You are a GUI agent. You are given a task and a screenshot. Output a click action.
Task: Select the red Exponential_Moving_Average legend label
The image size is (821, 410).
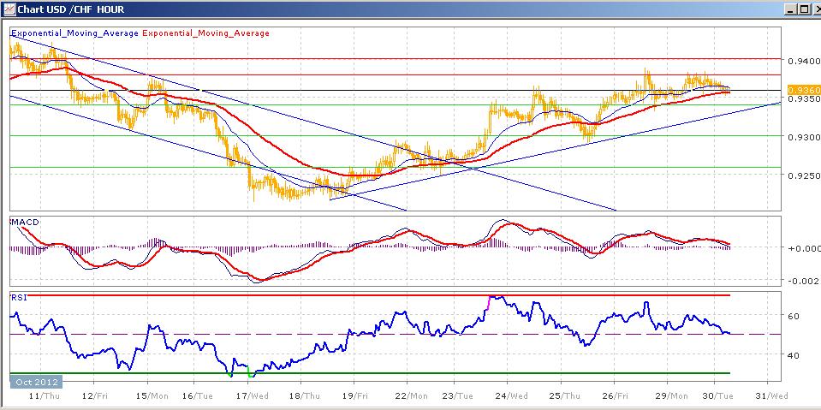point(205,33)
